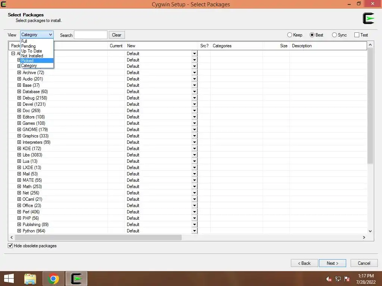Screen dimensions: 382x286
Task: Click the scroll down arrow of package list
Action: [x=370, y=231]
